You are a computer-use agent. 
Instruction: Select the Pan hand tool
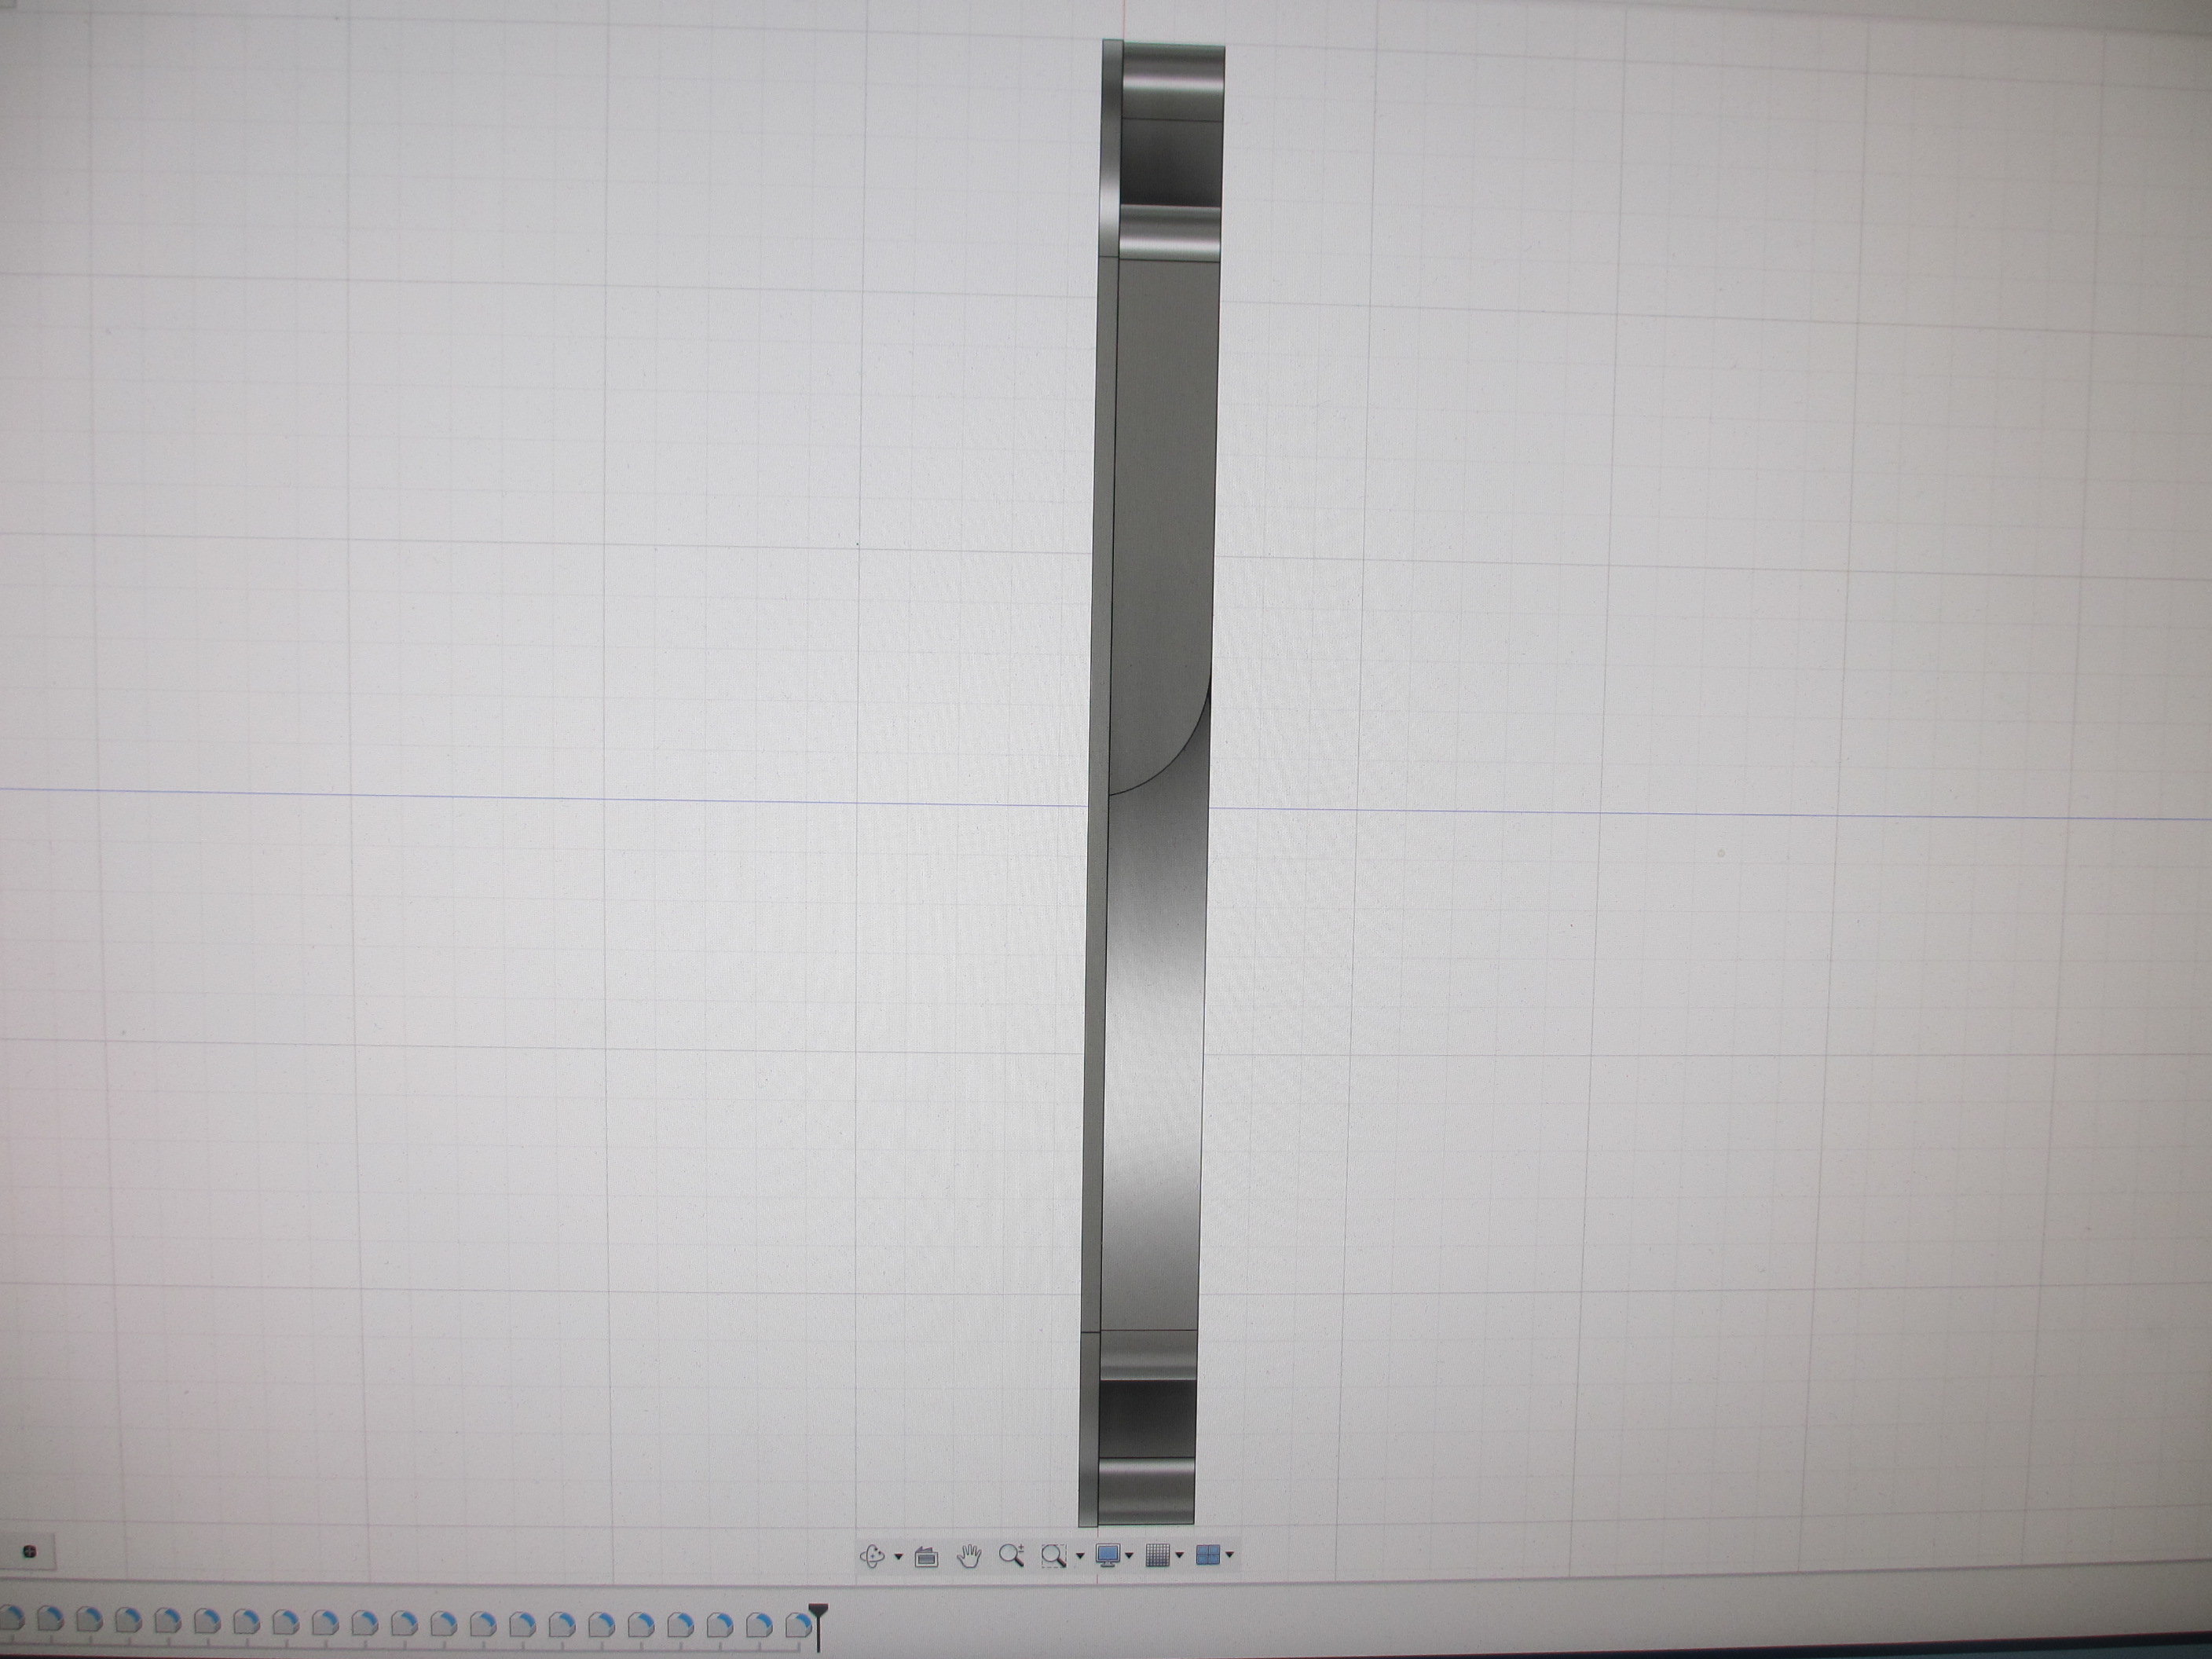tap(968, 1556)
